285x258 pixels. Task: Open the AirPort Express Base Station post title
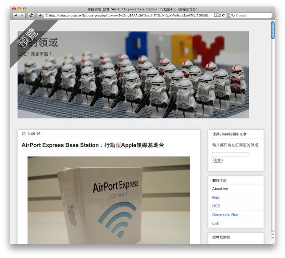(93, 145)
